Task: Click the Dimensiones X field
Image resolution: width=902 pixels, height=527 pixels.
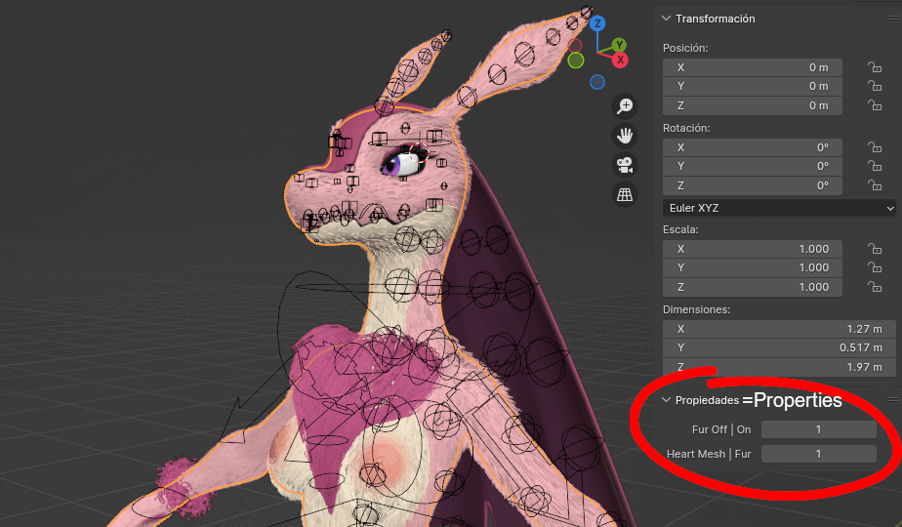Action: click(779, 329)
